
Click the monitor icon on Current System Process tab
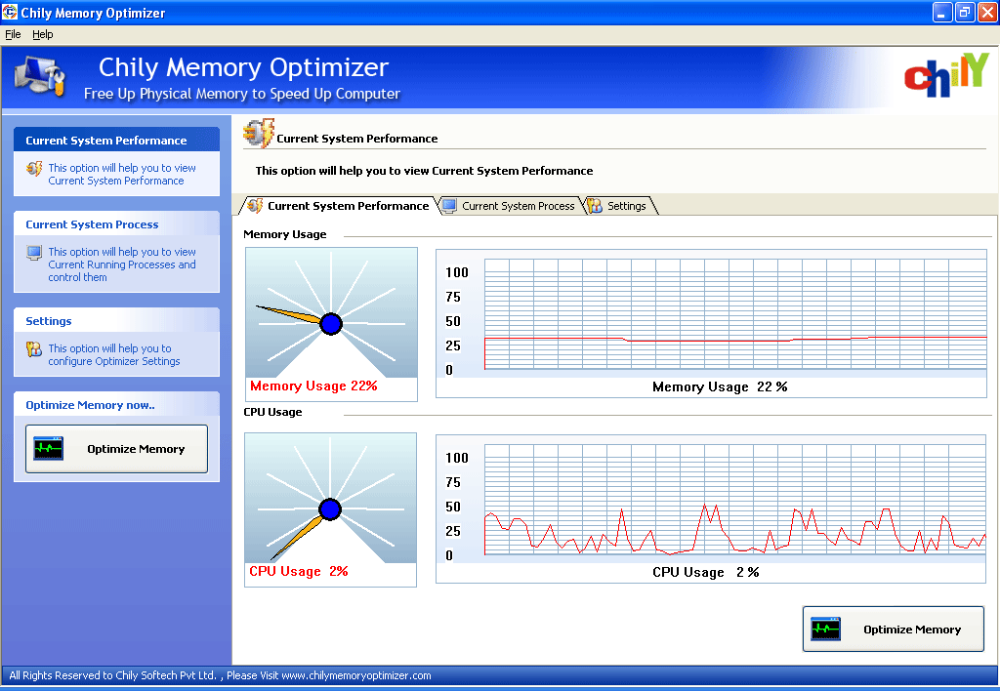click(x=449, y=206)
